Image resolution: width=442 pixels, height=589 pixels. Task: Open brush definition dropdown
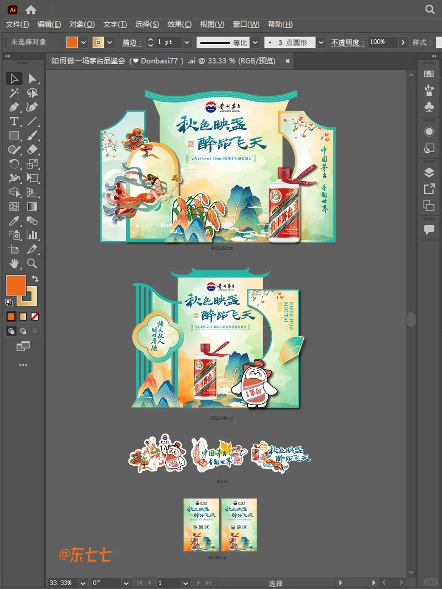[x=321, y=42]
